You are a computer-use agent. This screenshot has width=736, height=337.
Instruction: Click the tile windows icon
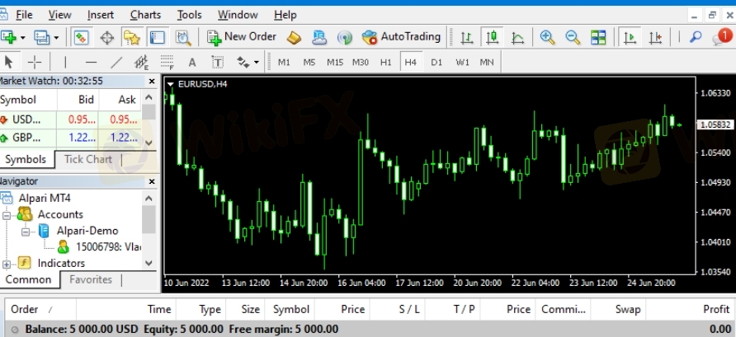tap(598, 37)
